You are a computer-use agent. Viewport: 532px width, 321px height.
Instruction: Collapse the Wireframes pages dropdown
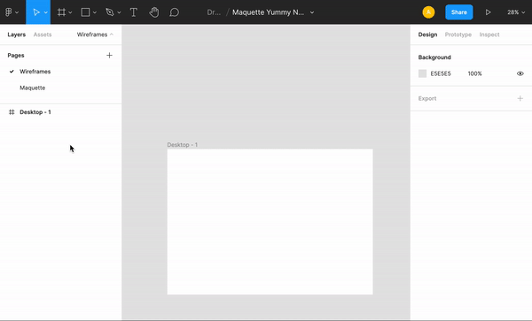pyautogui.click(x=95, y=34)
